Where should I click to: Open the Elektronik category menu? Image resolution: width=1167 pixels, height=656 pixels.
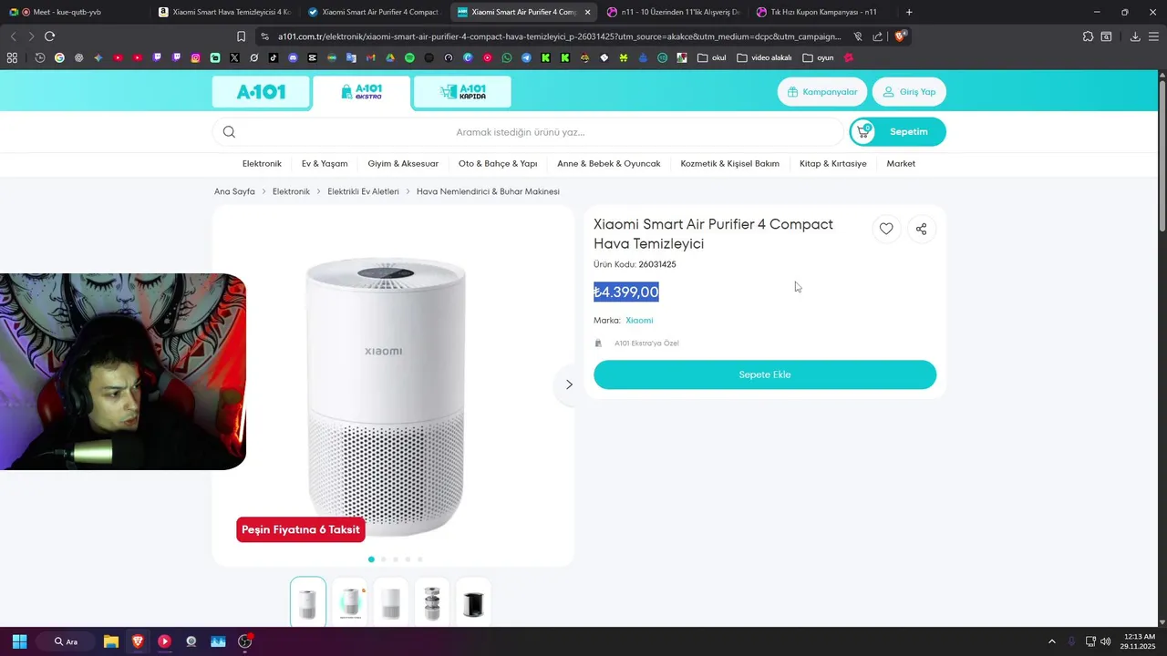click(x=262, y=164)
